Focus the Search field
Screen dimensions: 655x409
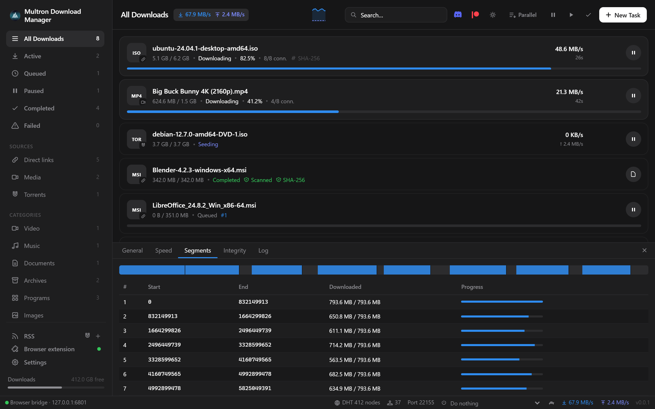396,15
